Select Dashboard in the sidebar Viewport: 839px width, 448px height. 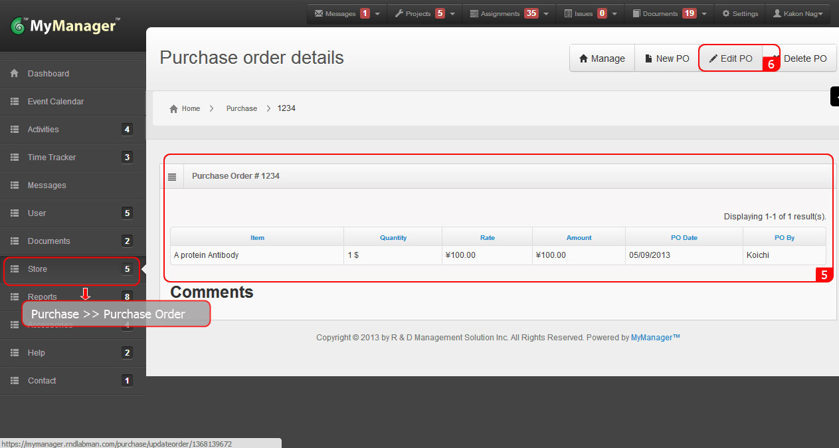pos(49,74)
